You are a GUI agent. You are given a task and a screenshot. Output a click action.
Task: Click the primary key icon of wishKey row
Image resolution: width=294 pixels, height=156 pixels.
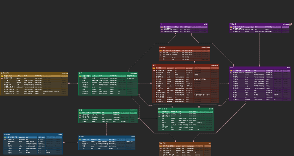[162, 27]
